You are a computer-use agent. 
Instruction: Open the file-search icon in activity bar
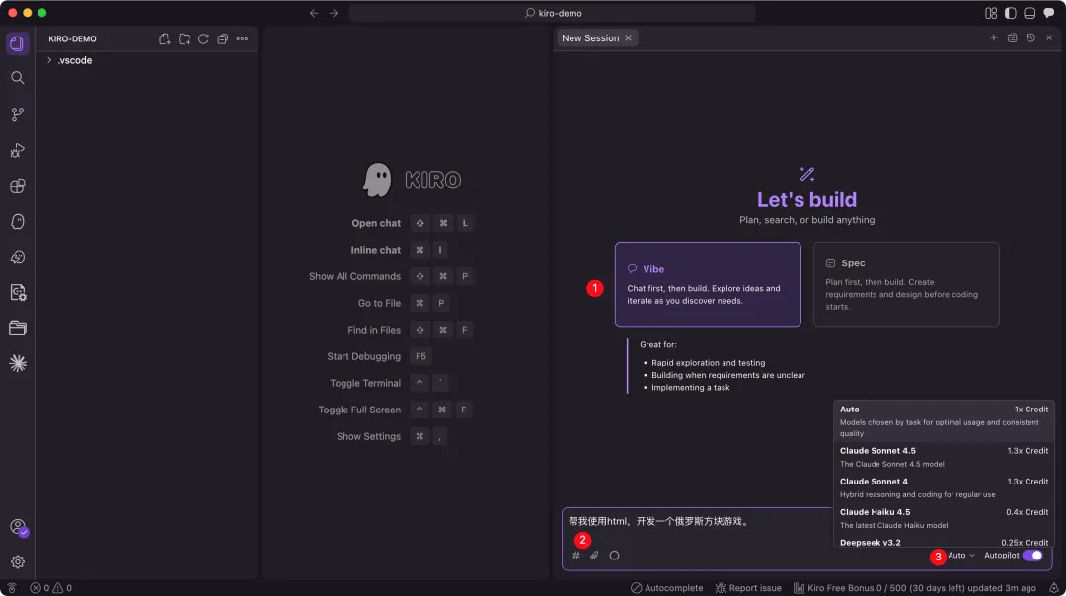[x=18, y=292]
